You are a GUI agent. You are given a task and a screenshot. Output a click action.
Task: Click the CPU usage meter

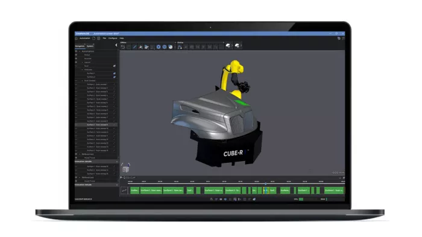(x=305, y=199)
